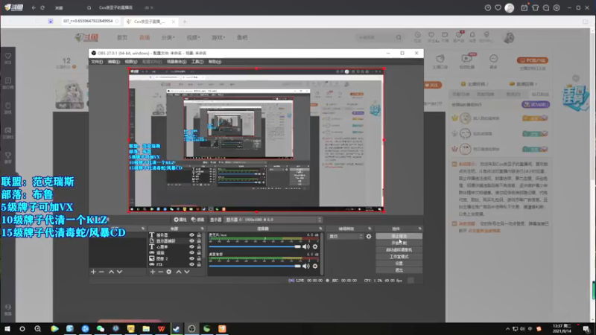Viewport: 596px width, 335px height.
Task: Open the WeChat taskbar icon
Action: 101,329
